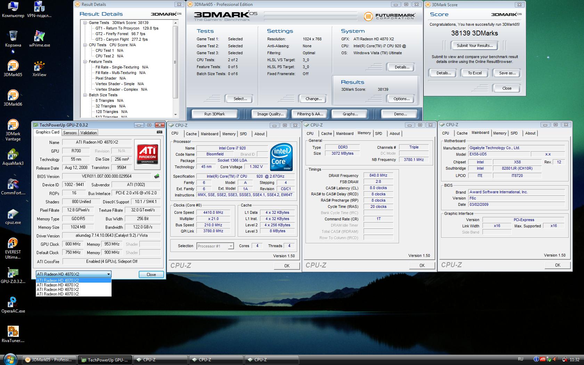Open the Cache tab in first CPU-Z window

coord(191,134)
